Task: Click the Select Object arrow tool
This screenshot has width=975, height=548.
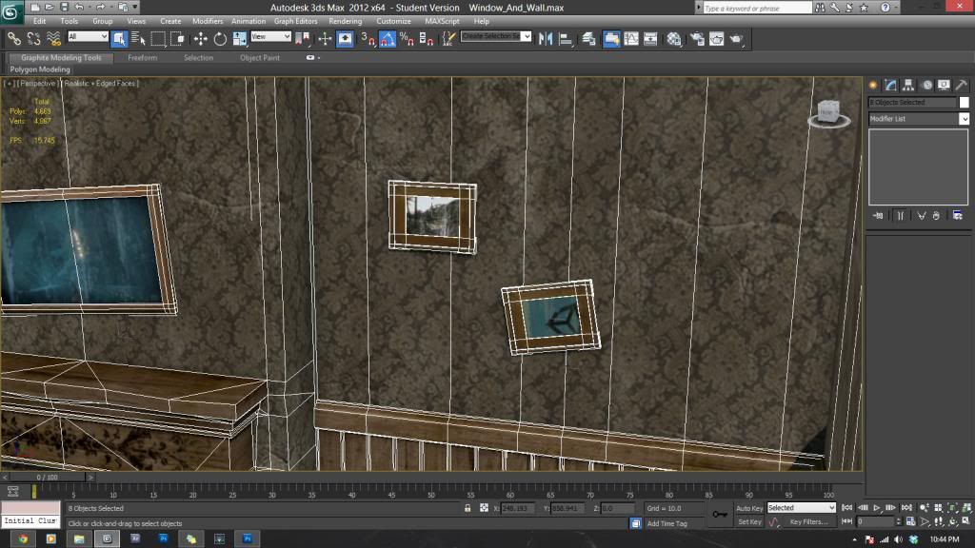Action: click(x=119, y=39)
